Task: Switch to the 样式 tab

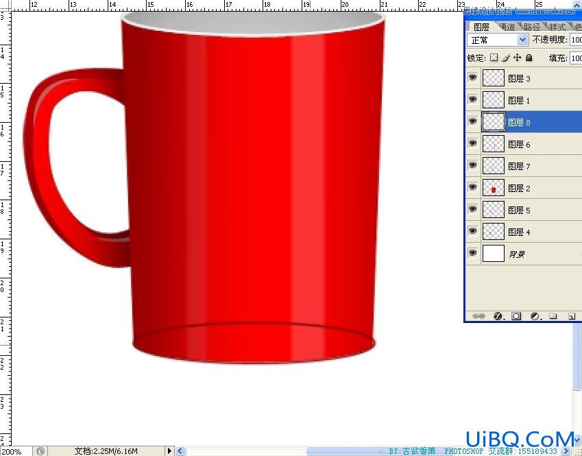Action: point(557,27)
